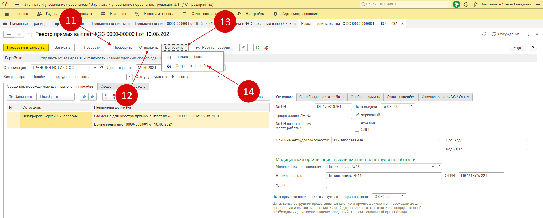Image resolution: width=543 pixels, height=218 pixels.
Task: Expand the Вид реестра dropdown
Action: (x=129, y=77)
